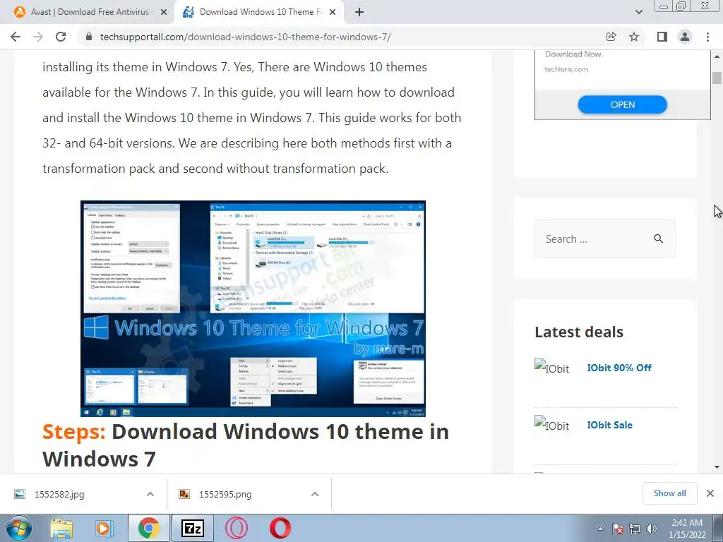Click the IObit image beside IObit Sale
The image size is (723, 542).
coord(552,424)
